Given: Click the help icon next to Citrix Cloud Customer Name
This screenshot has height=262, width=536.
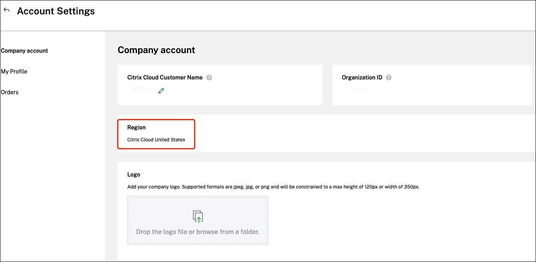Looking at the screenshot, I should [209, 77].
